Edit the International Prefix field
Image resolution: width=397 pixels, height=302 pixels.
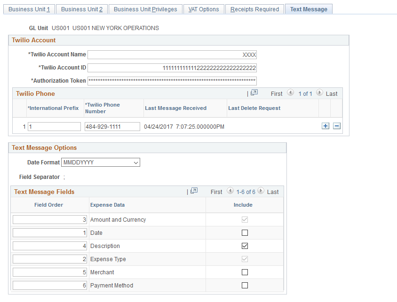pos(54,127)
